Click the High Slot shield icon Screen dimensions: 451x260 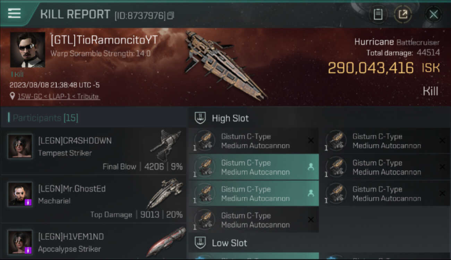tap(200, 118)
